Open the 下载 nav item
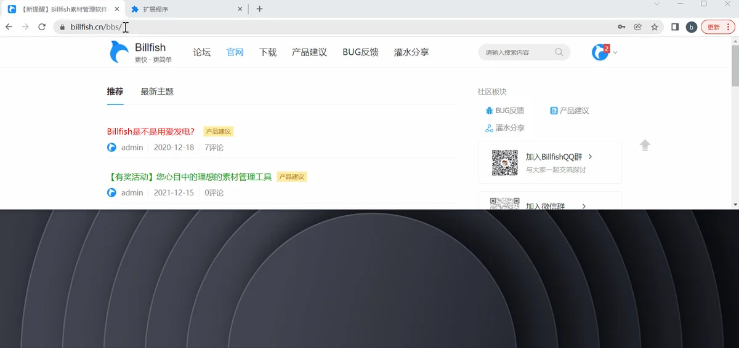The width and height of the screenshot is (739, 348). [268, 52]
